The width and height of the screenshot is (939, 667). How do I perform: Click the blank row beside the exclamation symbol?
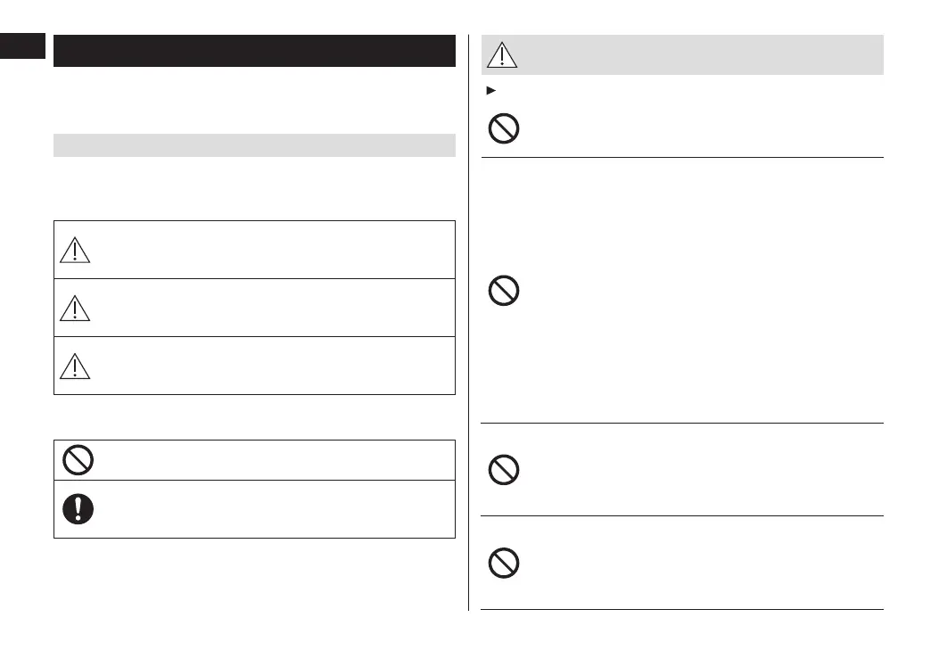click(268, 508)
